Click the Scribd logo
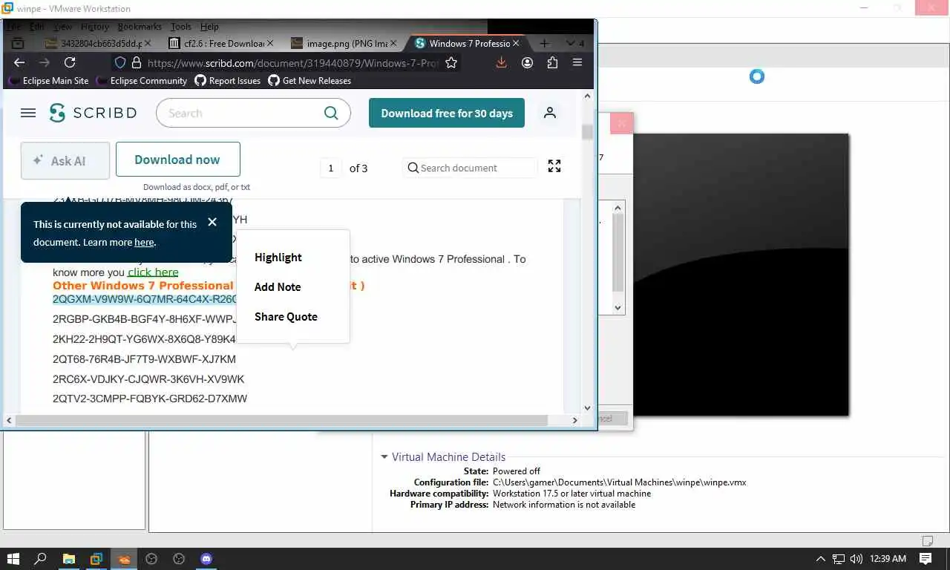Screen dimensions: 950x570 click(94, 113)
